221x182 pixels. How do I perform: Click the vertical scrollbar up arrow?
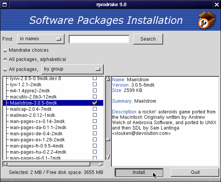[108, 79]
